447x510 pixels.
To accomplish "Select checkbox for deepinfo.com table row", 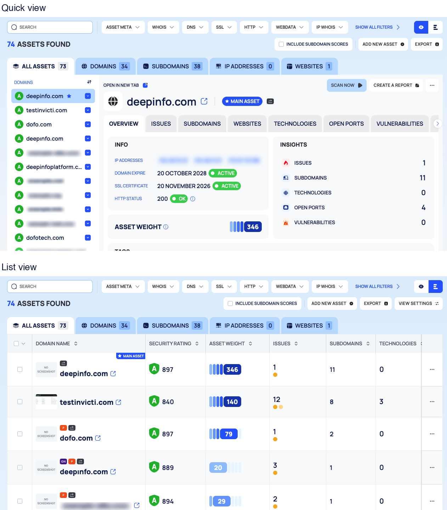I will 20,369.
